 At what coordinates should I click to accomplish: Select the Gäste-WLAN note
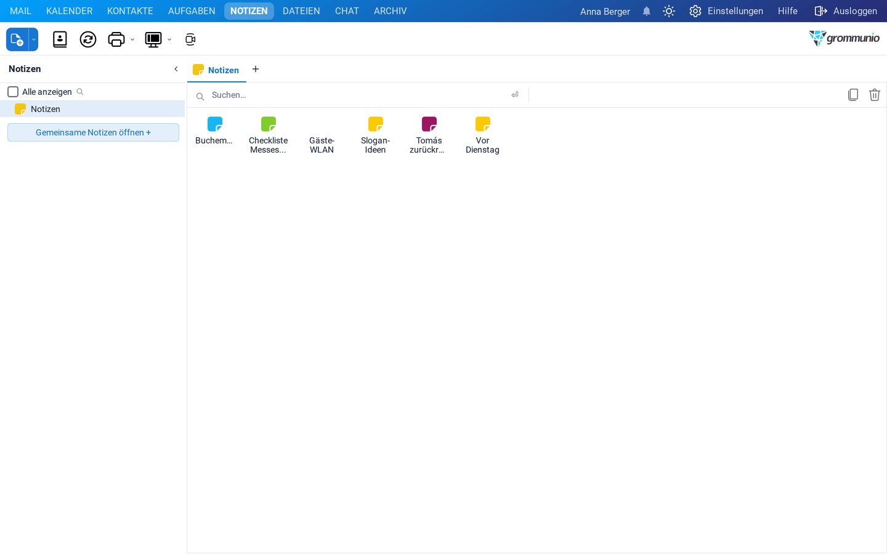(x=322, y=135)
